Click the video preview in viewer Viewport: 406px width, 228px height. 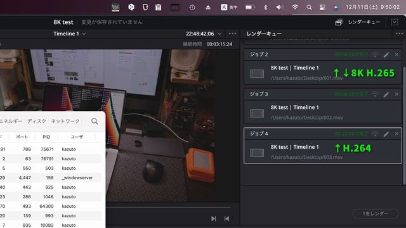[119, 125]
